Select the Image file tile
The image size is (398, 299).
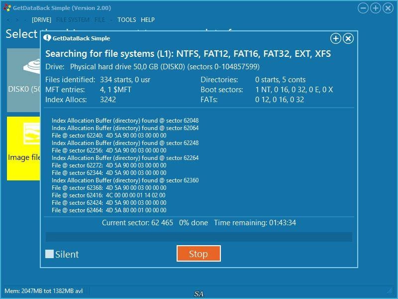23,149
